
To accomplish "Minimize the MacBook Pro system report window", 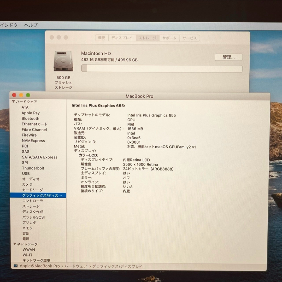I will coord(21,95).
